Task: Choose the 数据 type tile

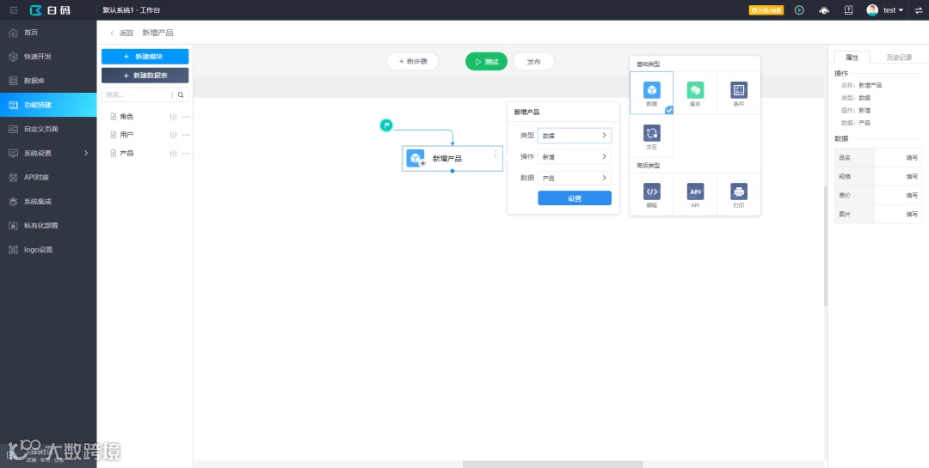Action: [652, 94]
